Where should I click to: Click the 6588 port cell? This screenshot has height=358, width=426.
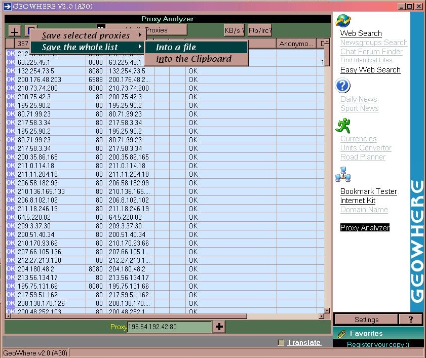click(96, 79)
